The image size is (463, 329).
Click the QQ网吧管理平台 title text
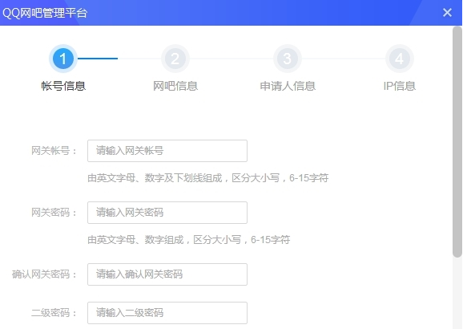[x=45, y=13]
